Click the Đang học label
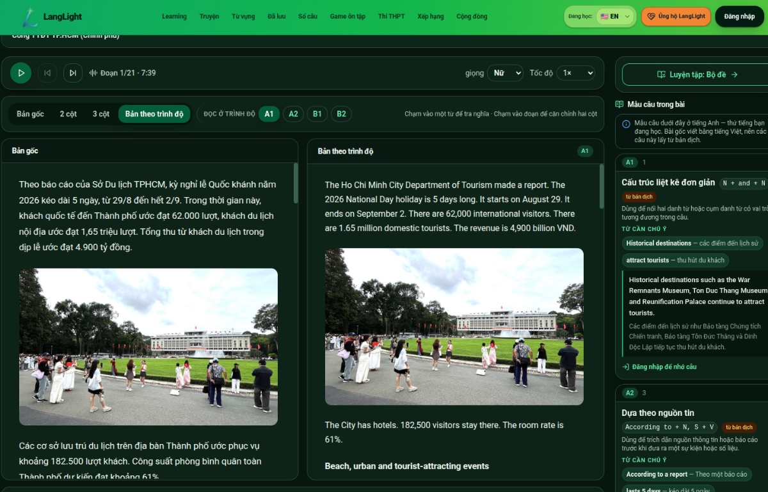The image size is (768, 492). pyautogui.click(x=580, y=17)
